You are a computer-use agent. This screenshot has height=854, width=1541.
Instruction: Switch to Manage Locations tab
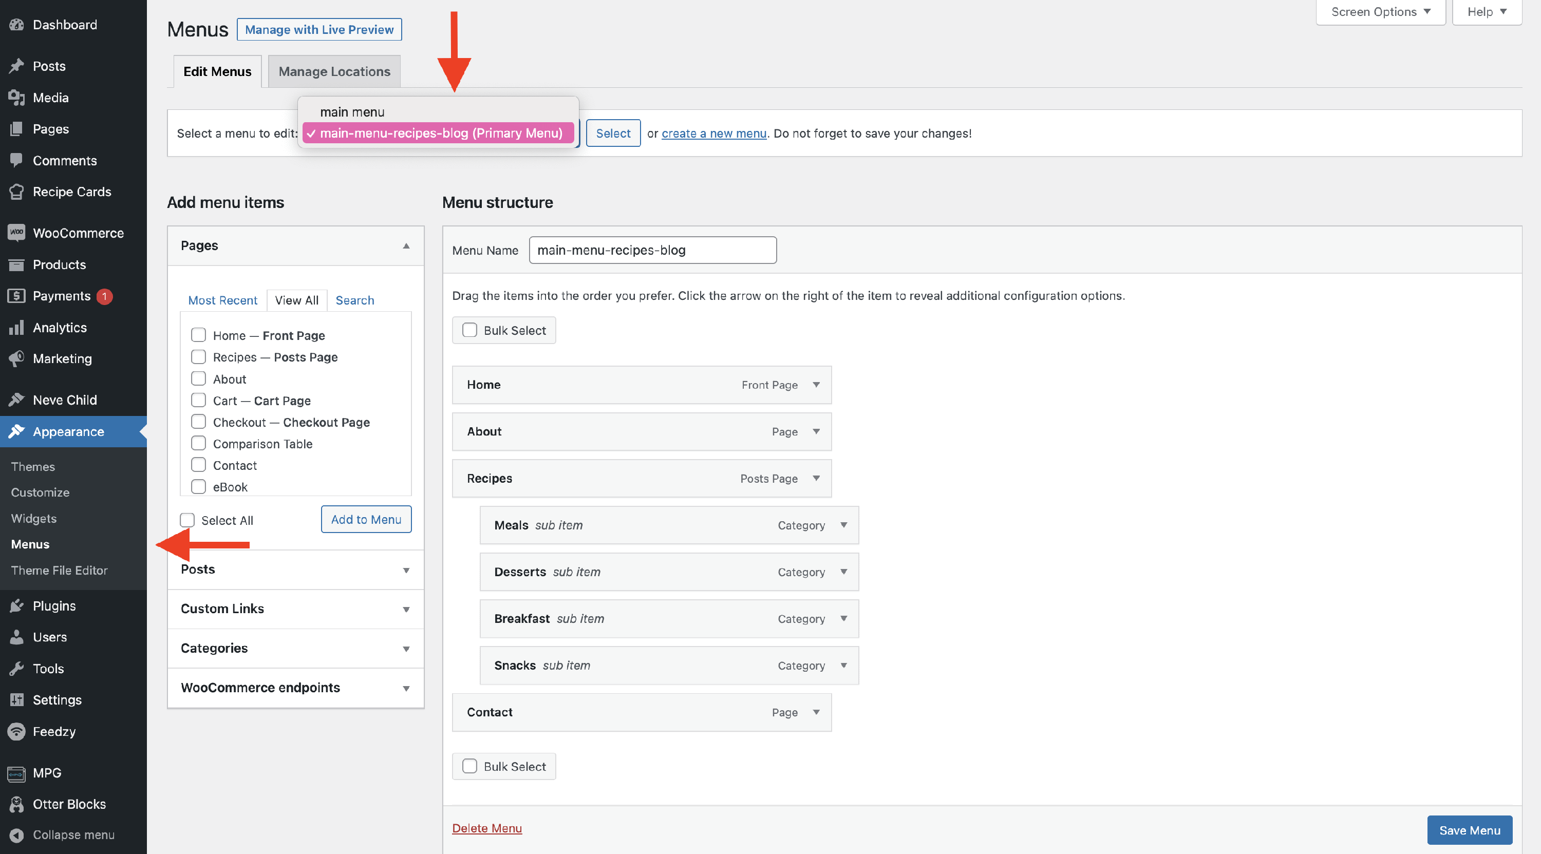334,71
